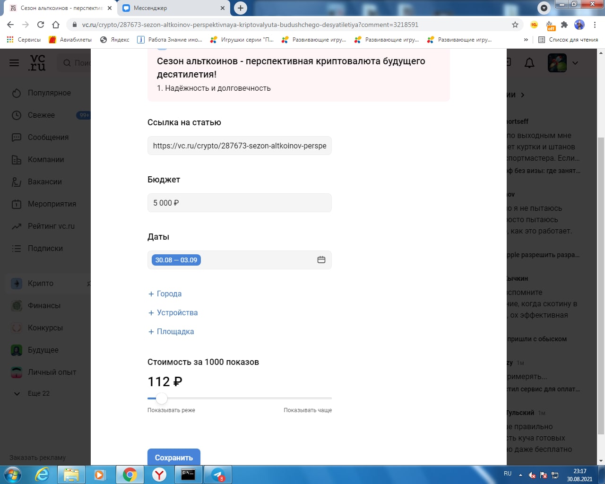Expand the profile dropdown chevron
The image size is (605, 484).
click(x=575, y=63)
